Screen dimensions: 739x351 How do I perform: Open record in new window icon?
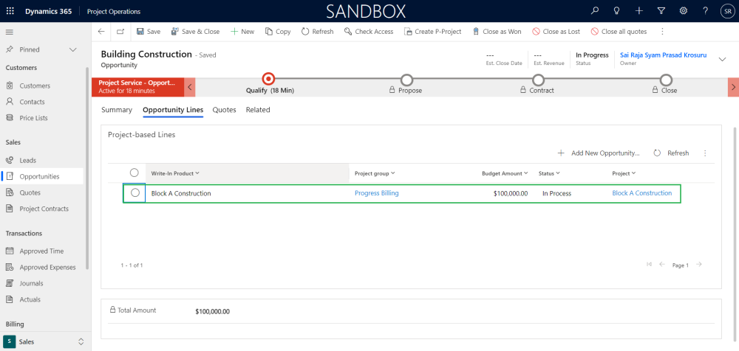tap(120, 32)
